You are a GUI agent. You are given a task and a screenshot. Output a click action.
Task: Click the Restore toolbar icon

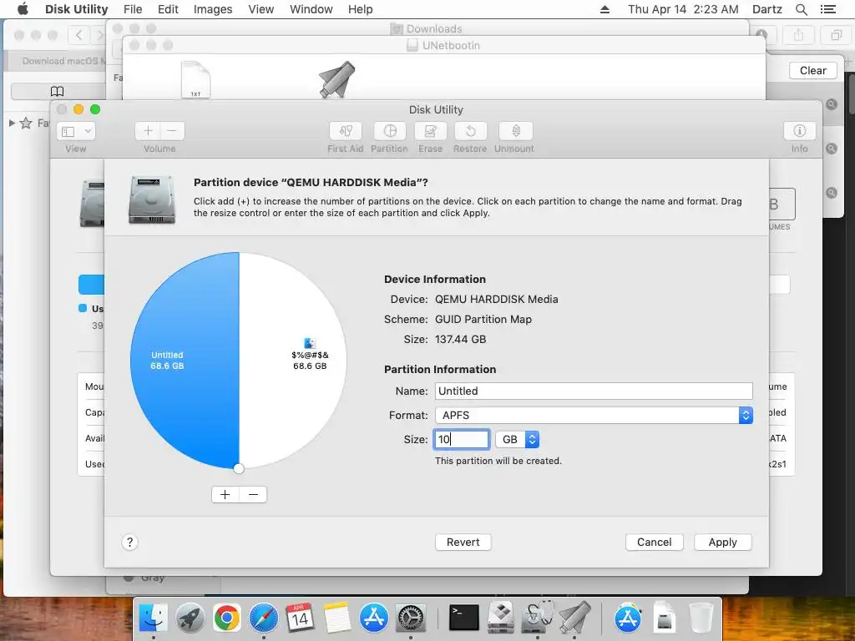(x=470, y=131)
